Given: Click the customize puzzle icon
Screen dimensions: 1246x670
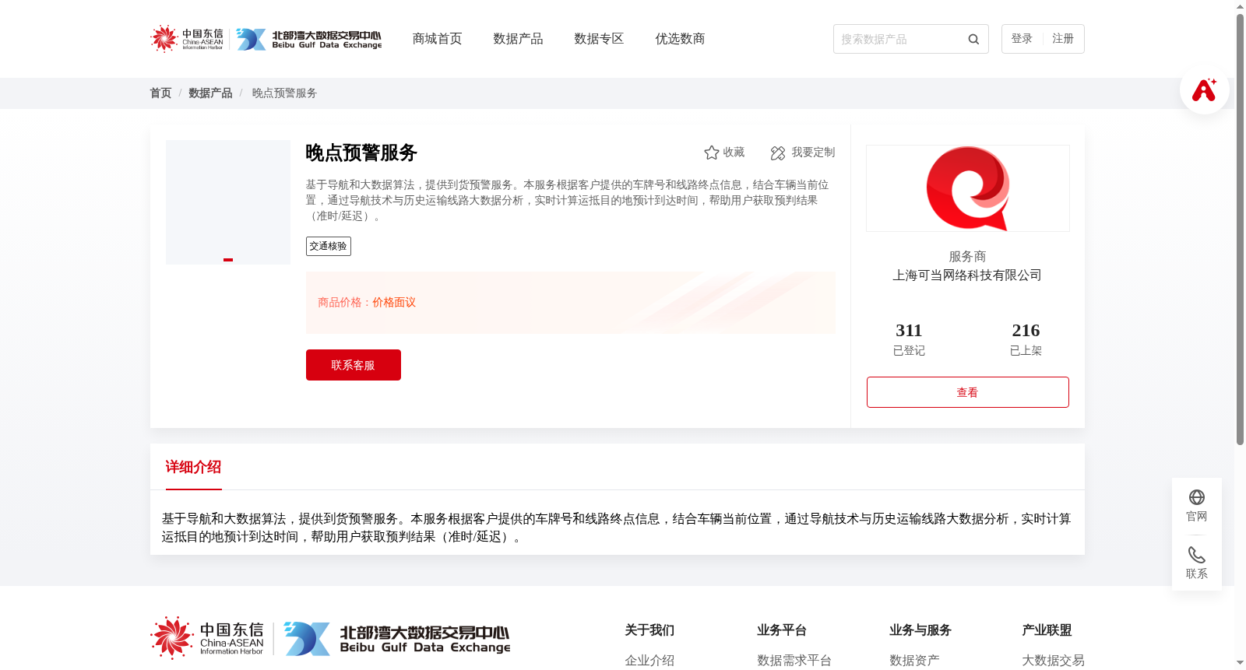Looking at the screenshot, I should (x=778, y=153).
